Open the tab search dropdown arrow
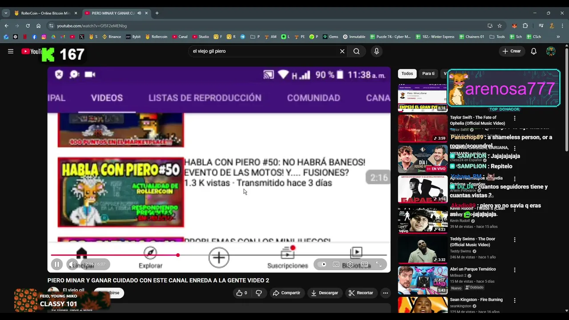The image size is (569, 320). [x=6, y=13]
